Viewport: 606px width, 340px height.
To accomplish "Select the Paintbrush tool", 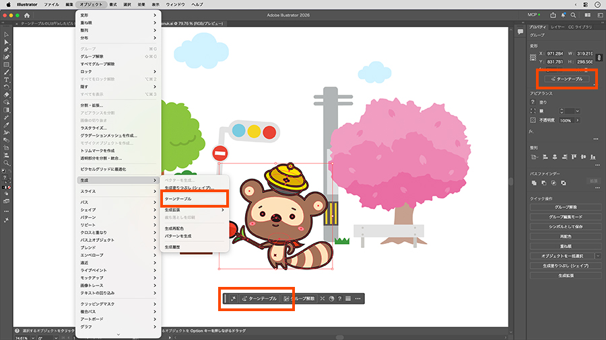I will click(6, 72).
